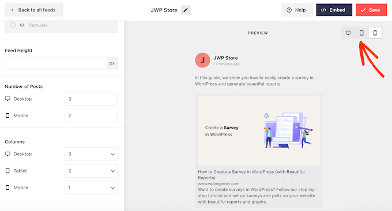The image size is (392, 211).
Task: Open Mobile columns dropdown
Action: coord(91,187)
